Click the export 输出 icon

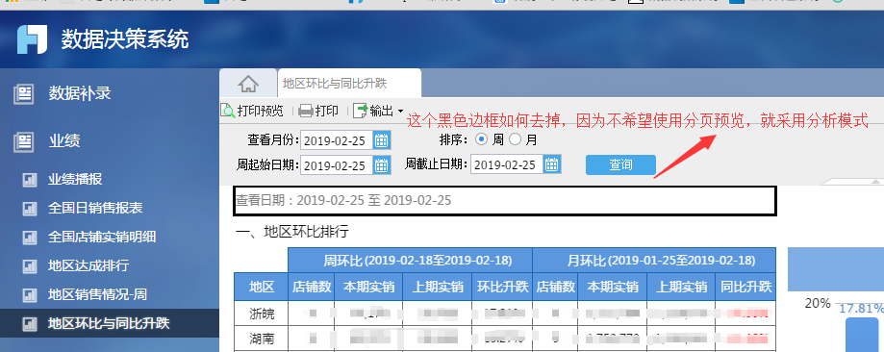tap(361, 111)
